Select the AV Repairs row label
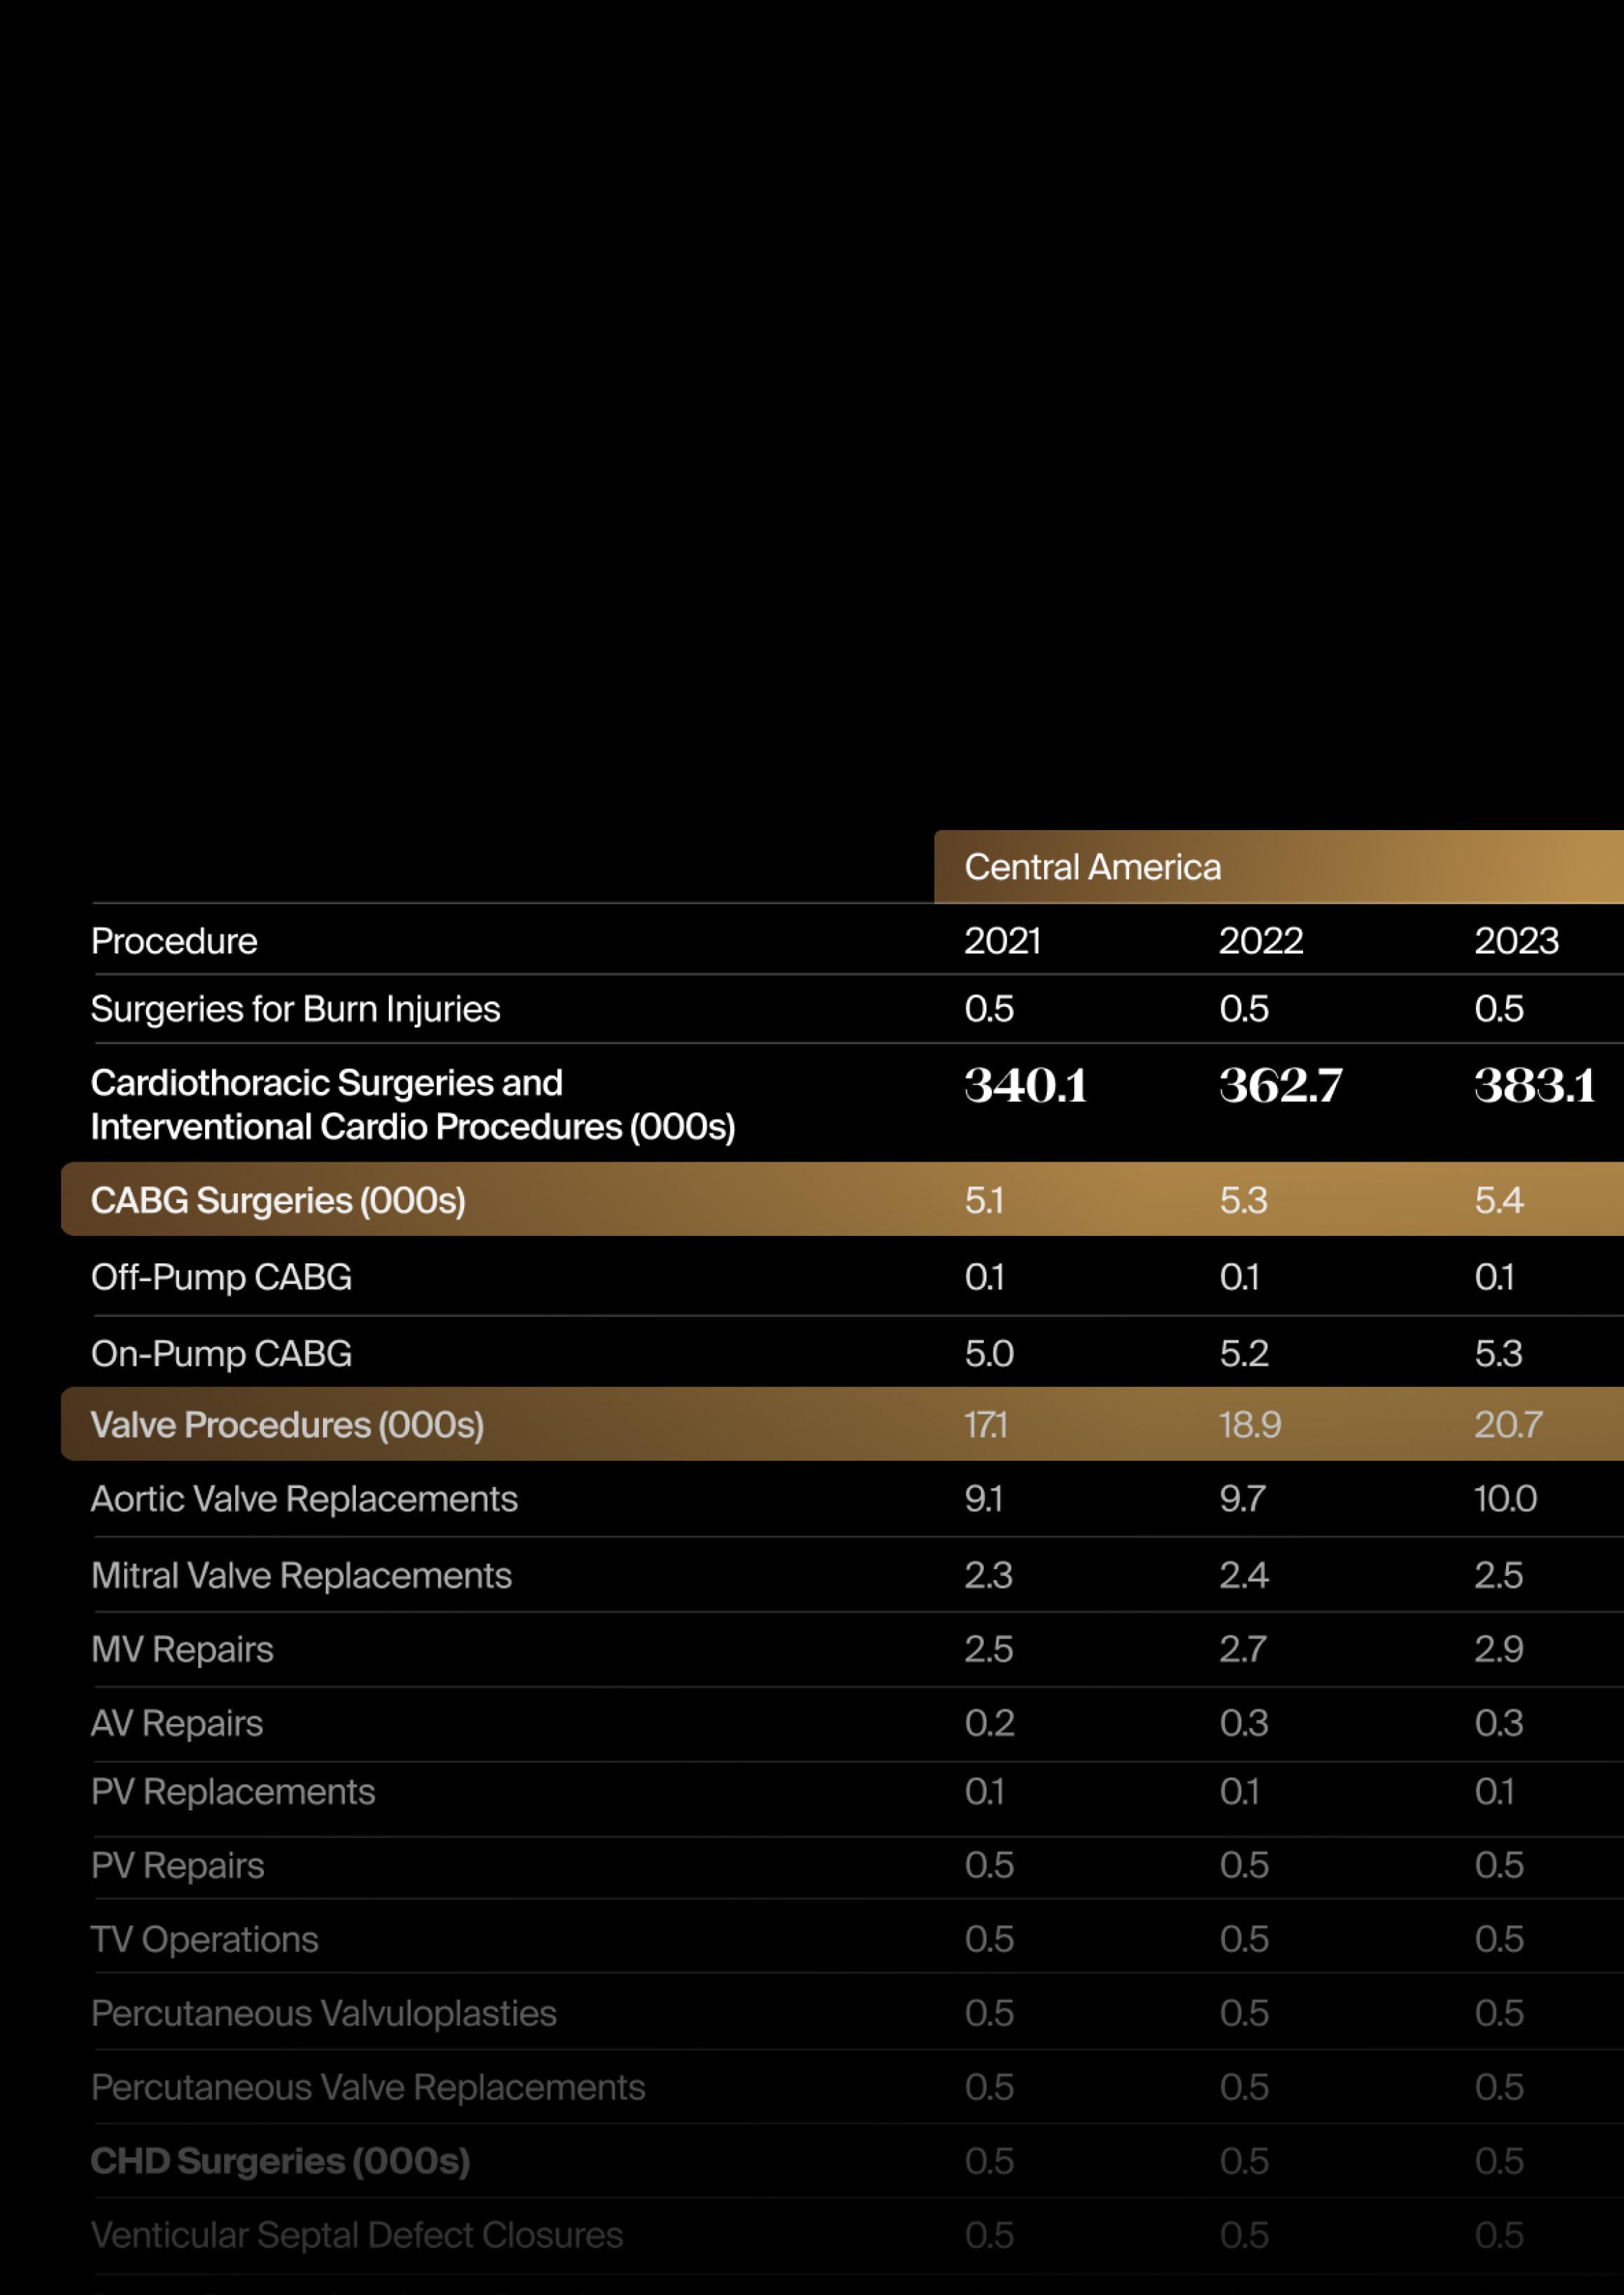Image resolution: width=1624 pixels, height=2295 pixels. (x=177, y=1723)
